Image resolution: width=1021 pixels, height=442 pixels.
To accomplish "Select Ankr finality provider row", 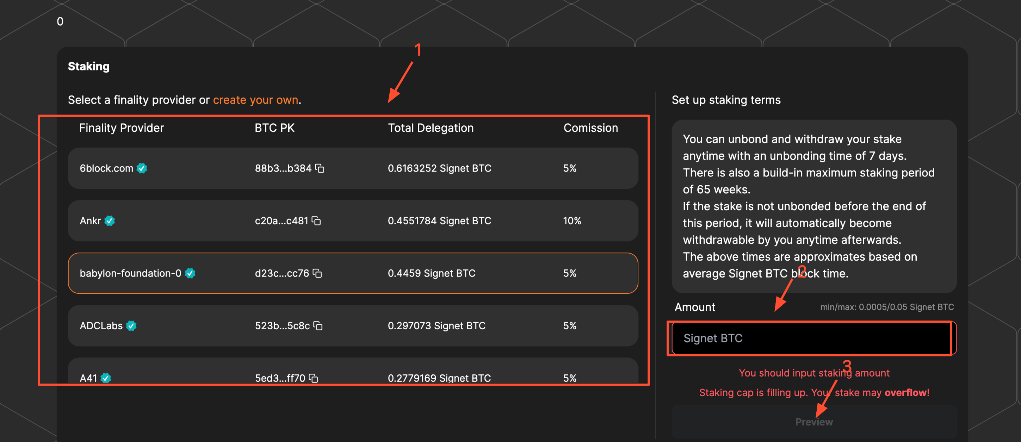I will tap(353, 221).
